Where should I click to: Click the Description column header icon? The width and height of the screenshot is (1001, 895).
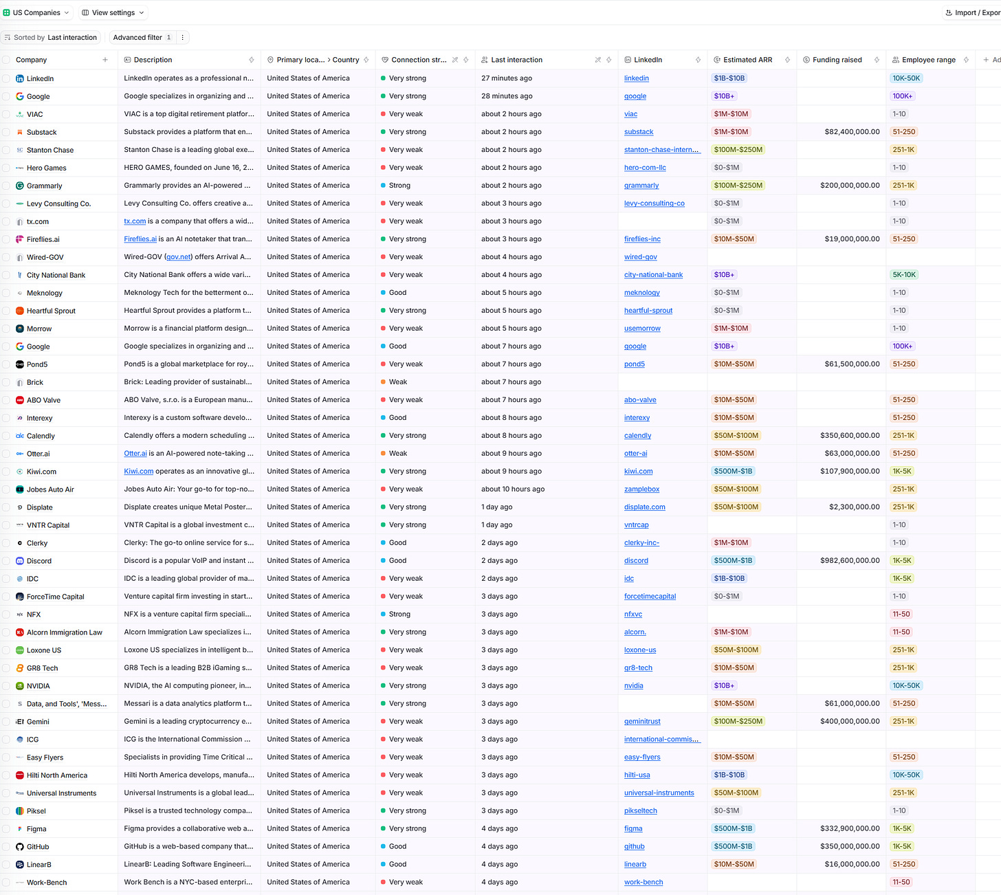(x=128, y=60)
